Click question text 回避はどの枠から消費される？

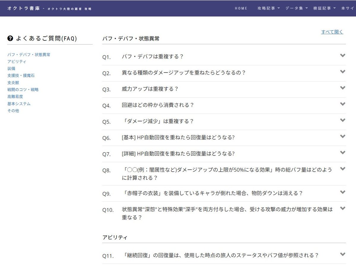(158, 105)
